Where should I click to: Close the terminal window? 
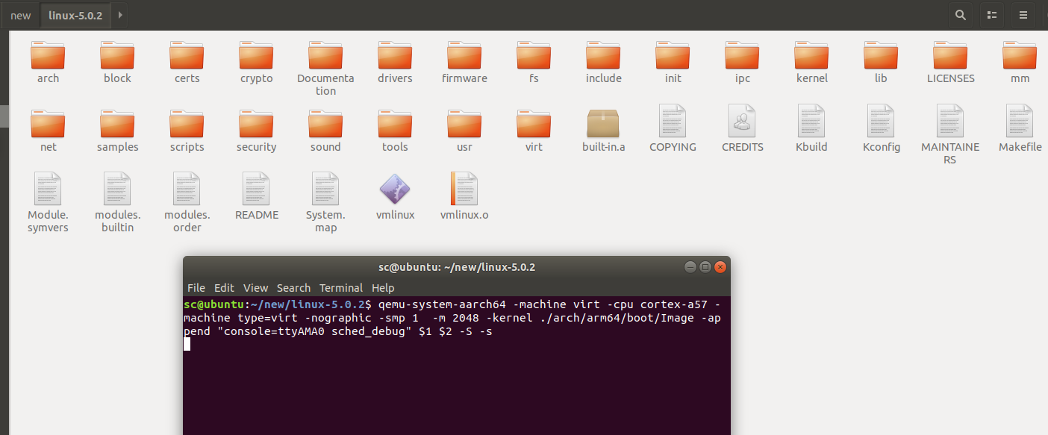point(720,267)
